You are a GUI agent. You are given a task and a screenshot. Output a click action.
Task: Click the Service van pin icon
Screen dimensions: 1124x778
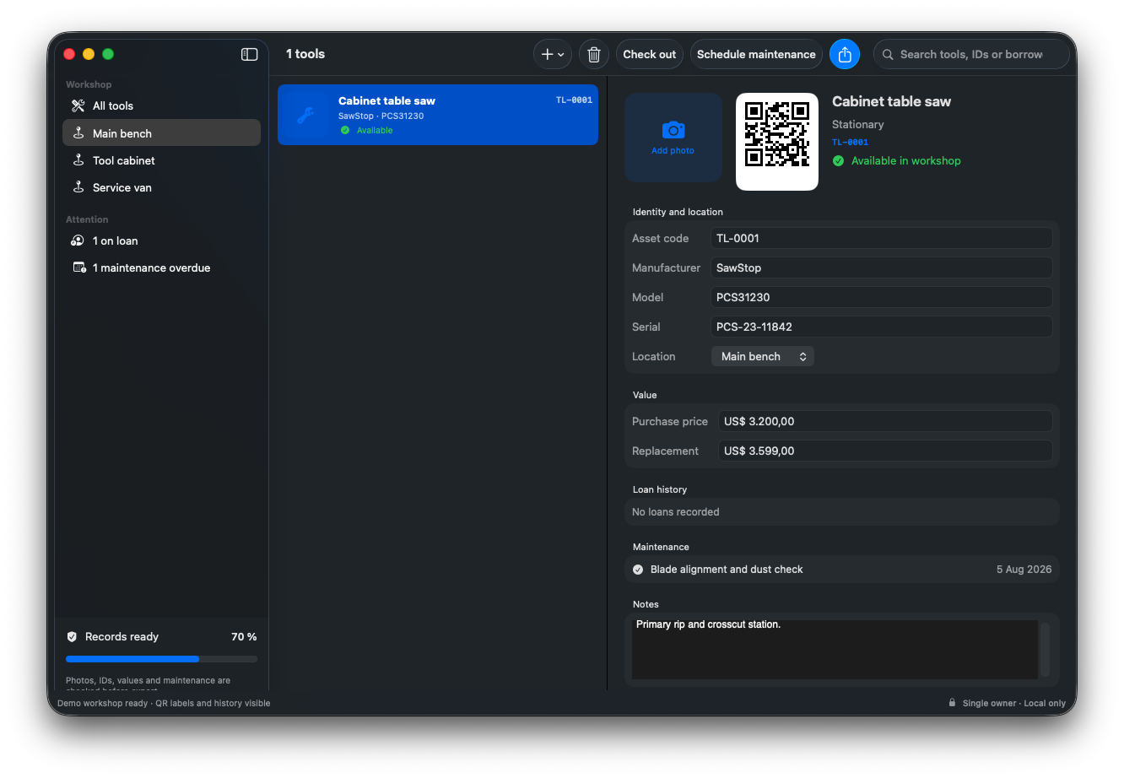click(78, 187)
